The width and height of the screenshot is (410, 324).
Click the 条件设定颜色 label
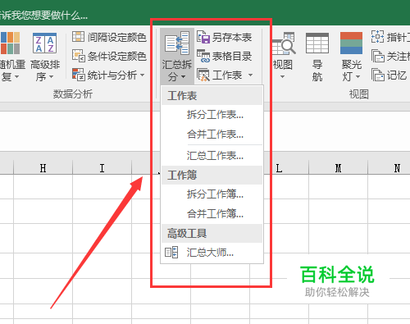coord(117,57)
